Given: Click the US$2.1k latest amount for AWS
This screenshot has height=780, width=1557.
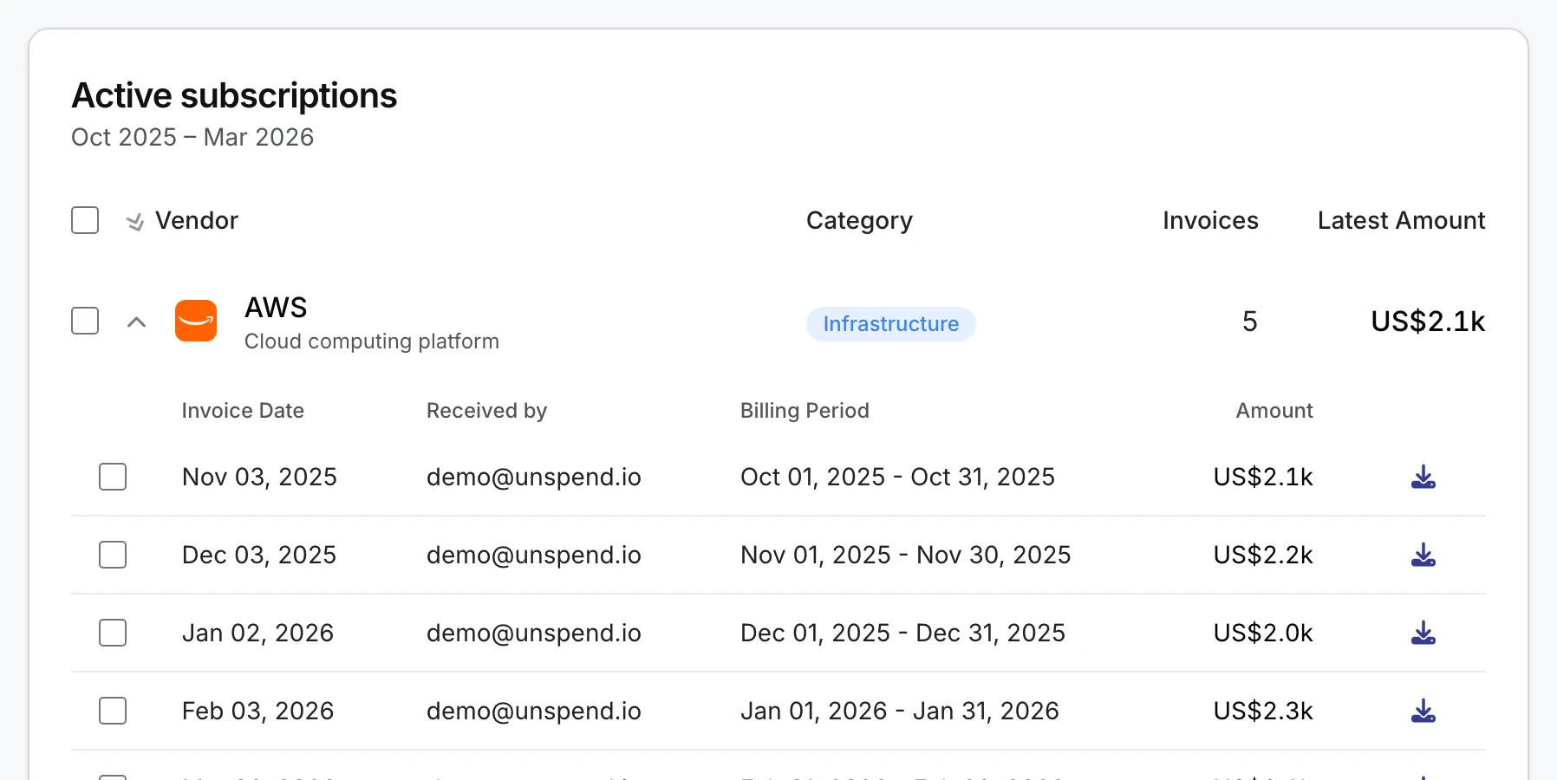Looking at the screenshot, I should click(1428, 321).
